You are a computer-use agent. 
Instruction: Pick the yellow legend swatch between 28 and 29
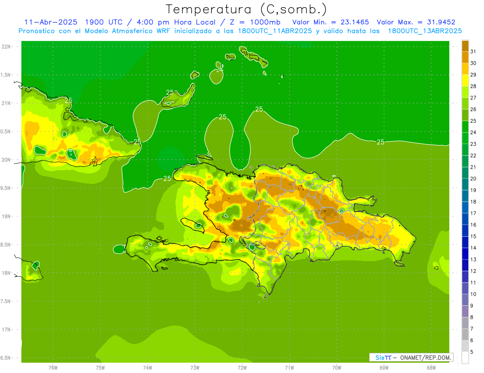click(x=465, y=80)
